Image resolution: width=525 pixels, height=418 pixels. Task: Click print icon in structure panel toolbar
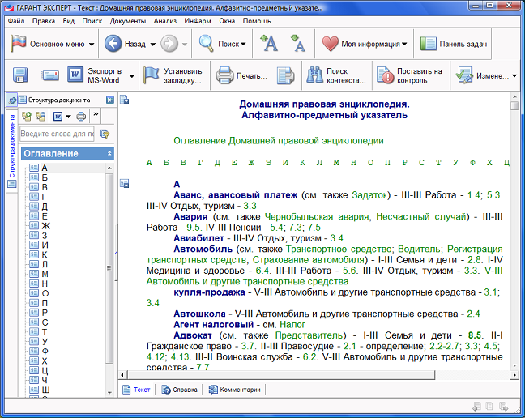[81, 116]
